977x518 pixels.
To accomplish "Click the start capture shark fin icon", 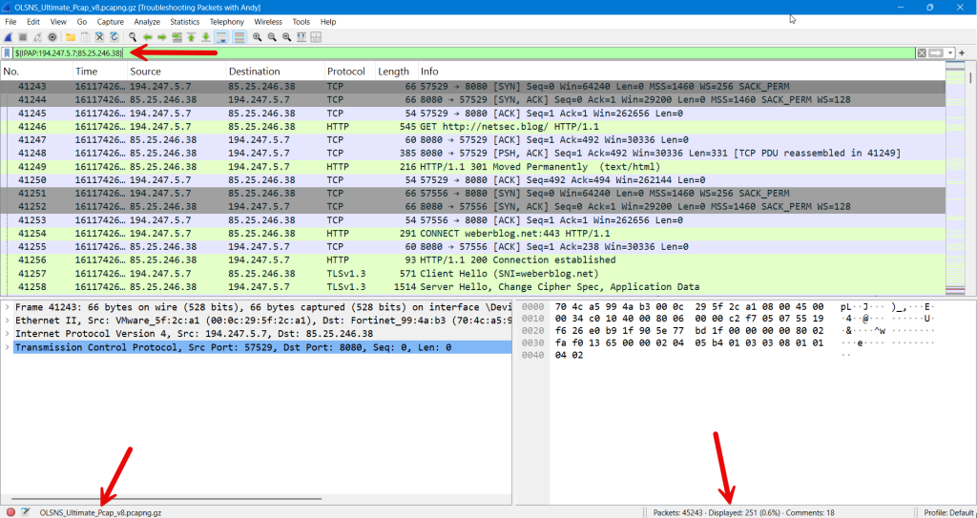I will (x=10, y=36).
